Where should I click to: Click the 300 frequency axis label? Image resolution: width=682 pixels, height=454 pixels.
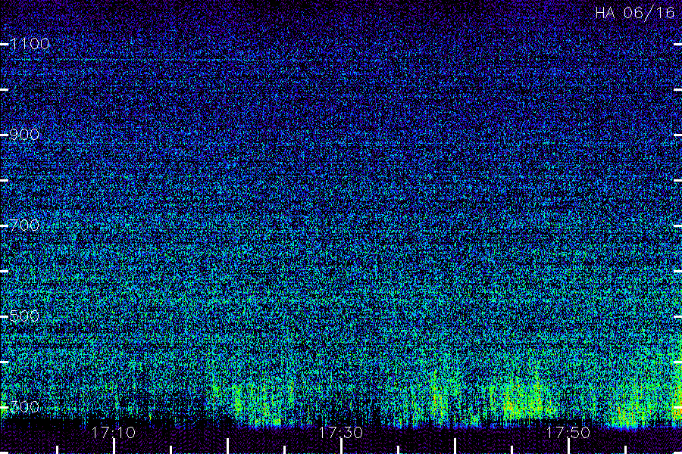tap(24, 406)
